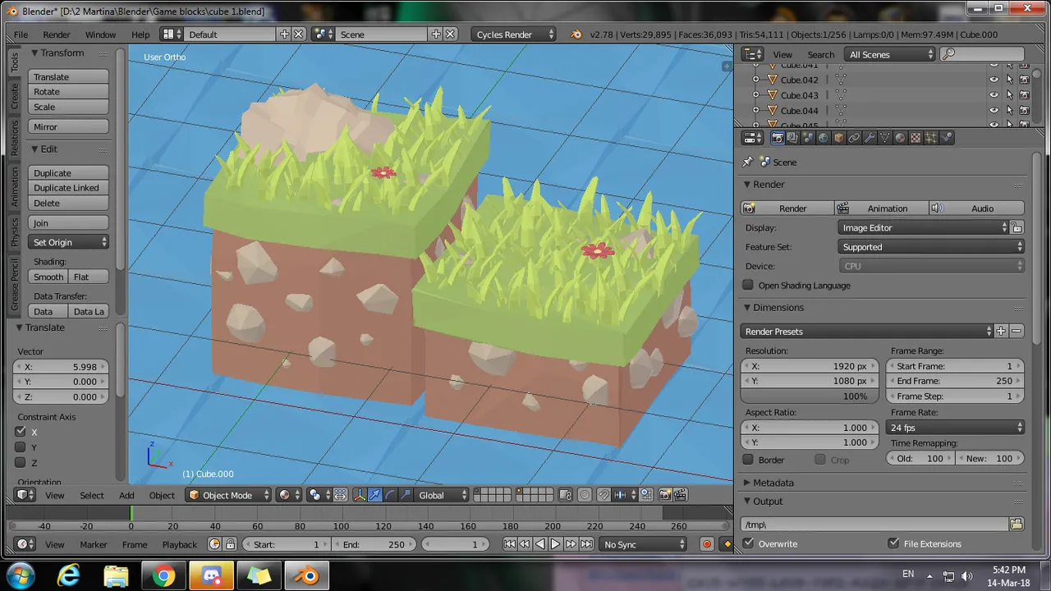Open the Object Mode dropdown
The image size is (1051, 591).
click(x=228, y=495)
